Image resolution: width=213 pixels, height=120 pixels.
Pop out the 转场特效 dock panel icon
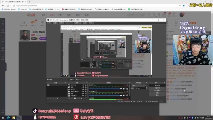(147, 83)
